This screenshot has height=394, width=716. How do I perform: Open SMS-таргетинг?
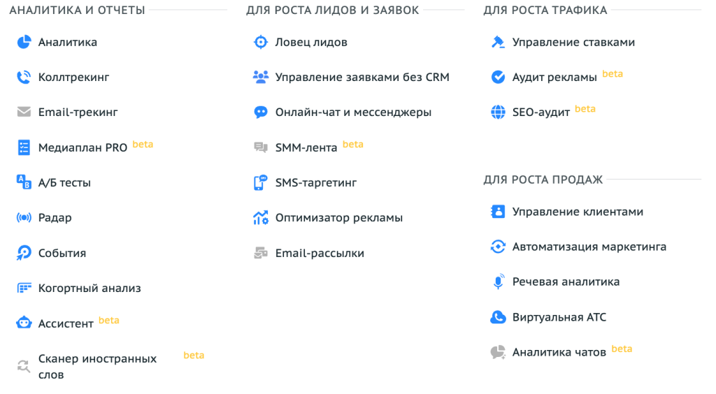click(x=315, y=182)
